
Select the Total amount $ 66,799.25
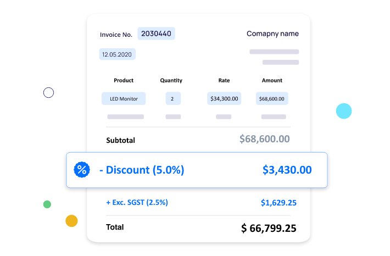click(269, 228)
